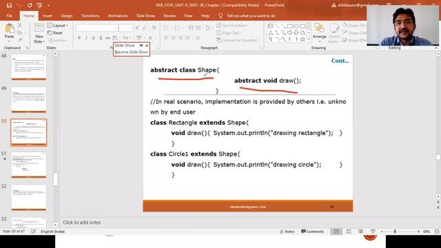This screenshot has width=441, height=248.
Task: Select slide 48 thumbnail
Action: [x=29, y=68]
